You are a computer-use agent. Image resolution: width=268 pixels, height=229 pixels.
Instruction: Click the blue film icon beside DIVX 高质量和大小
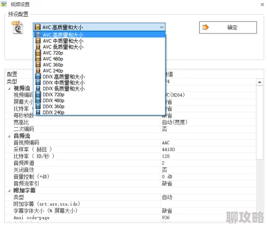point(38,76)
